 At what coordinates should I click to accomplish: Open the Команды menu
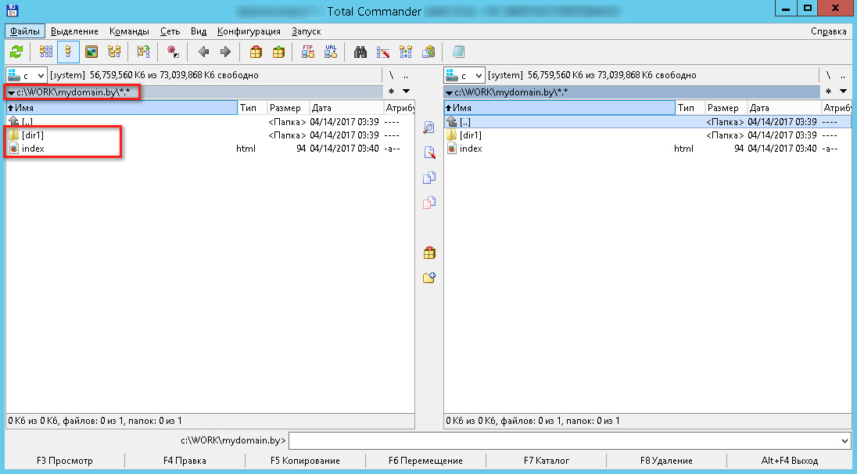[x=129, y=31]
